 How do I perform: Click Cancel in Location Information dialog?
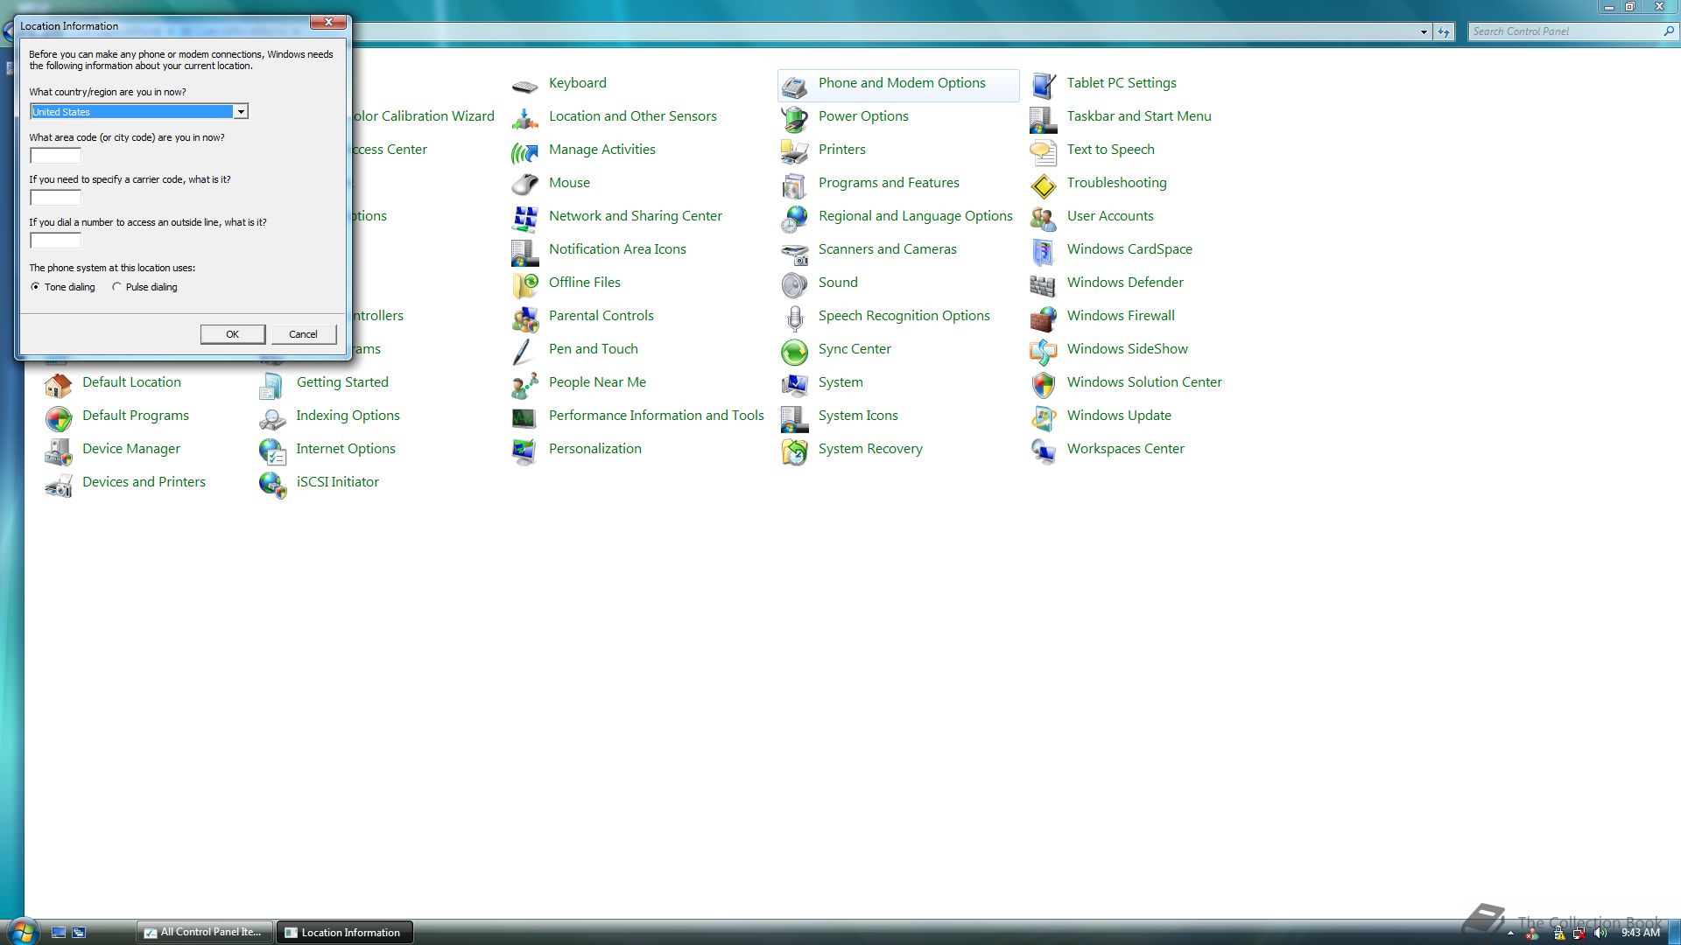point(303,334)
